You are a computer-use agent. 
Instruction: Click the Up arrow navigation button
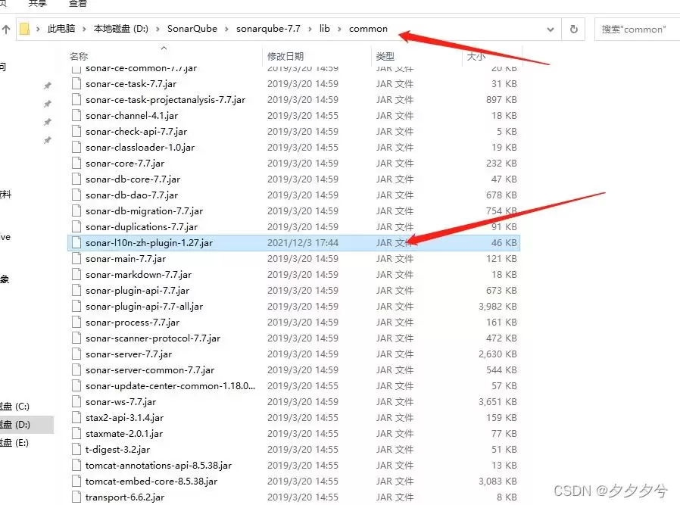pos(6,30)
